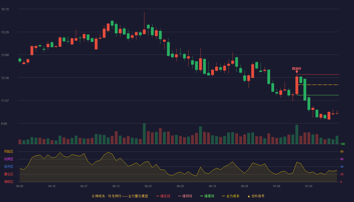Image resolution: width=354 pixels, height=202 pixels.
Task: Click the 建仓区 zone label
Action: point(9,174)
